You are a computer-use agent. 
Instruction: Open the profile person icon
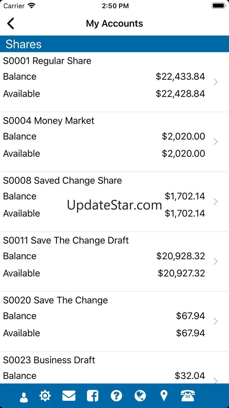point(24,396)
